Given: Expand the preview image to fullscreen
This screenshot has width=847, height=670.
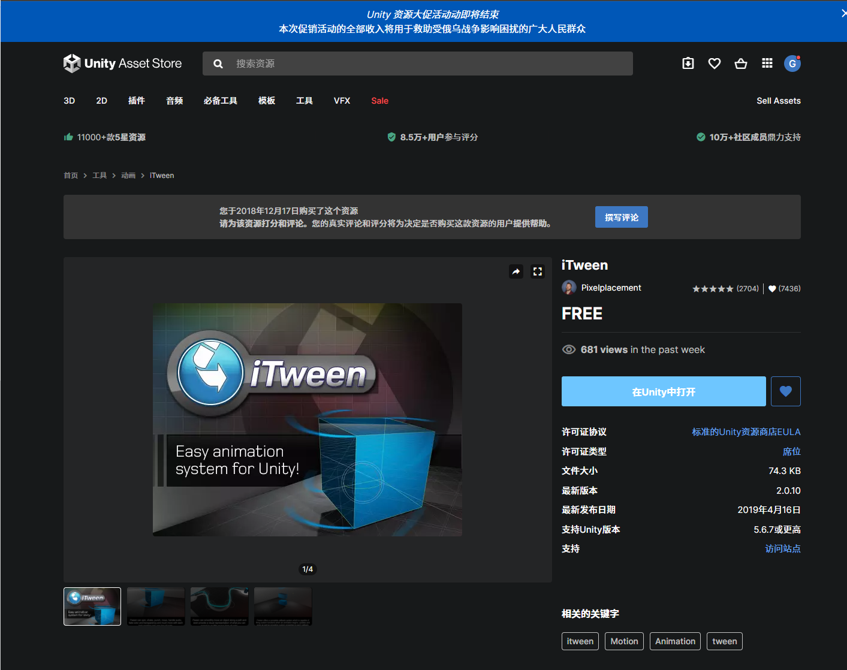Looking at the screenshot, I should click(537, 271).
